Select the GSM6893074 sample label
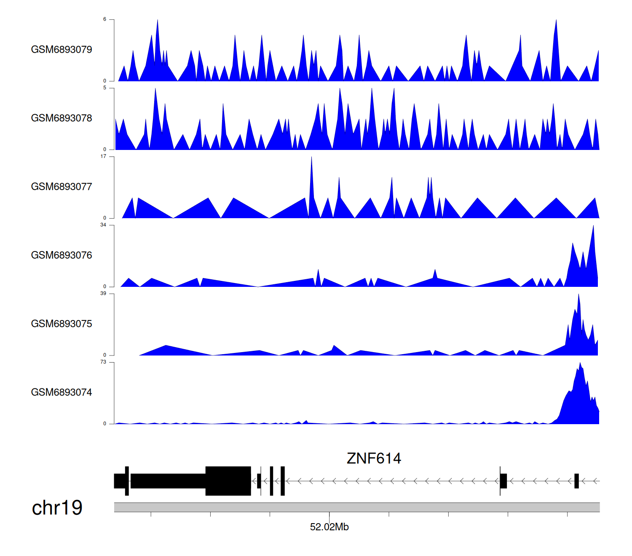 point(62,393)
